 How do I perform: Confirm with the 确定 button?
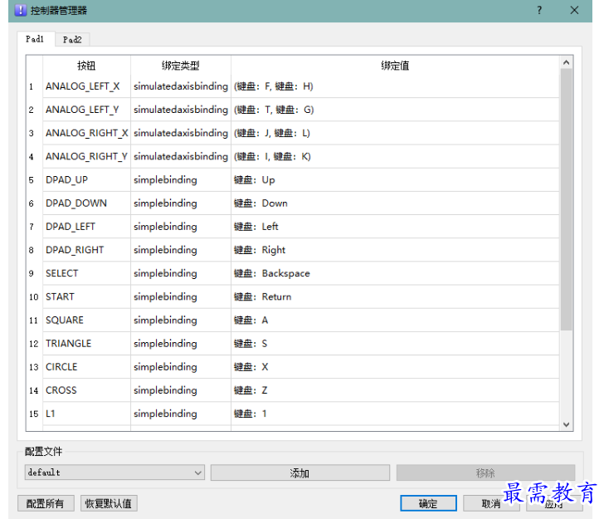(428, 503)
